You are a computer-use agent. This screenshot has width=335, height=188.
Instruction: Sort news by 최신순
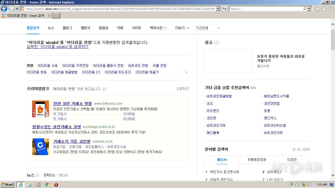tap(63, 175)
